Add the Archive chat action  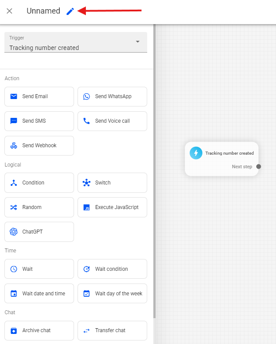pyautogui.click(x=39, y=330)
